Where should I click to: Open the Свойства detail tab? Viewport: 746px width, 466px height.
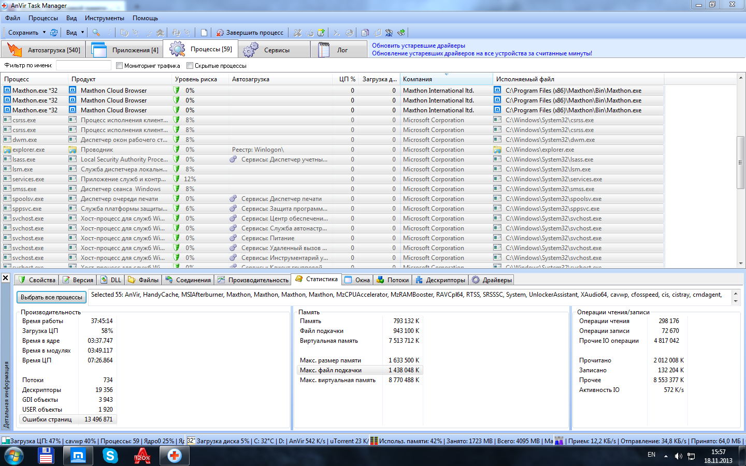click(36, 280)
